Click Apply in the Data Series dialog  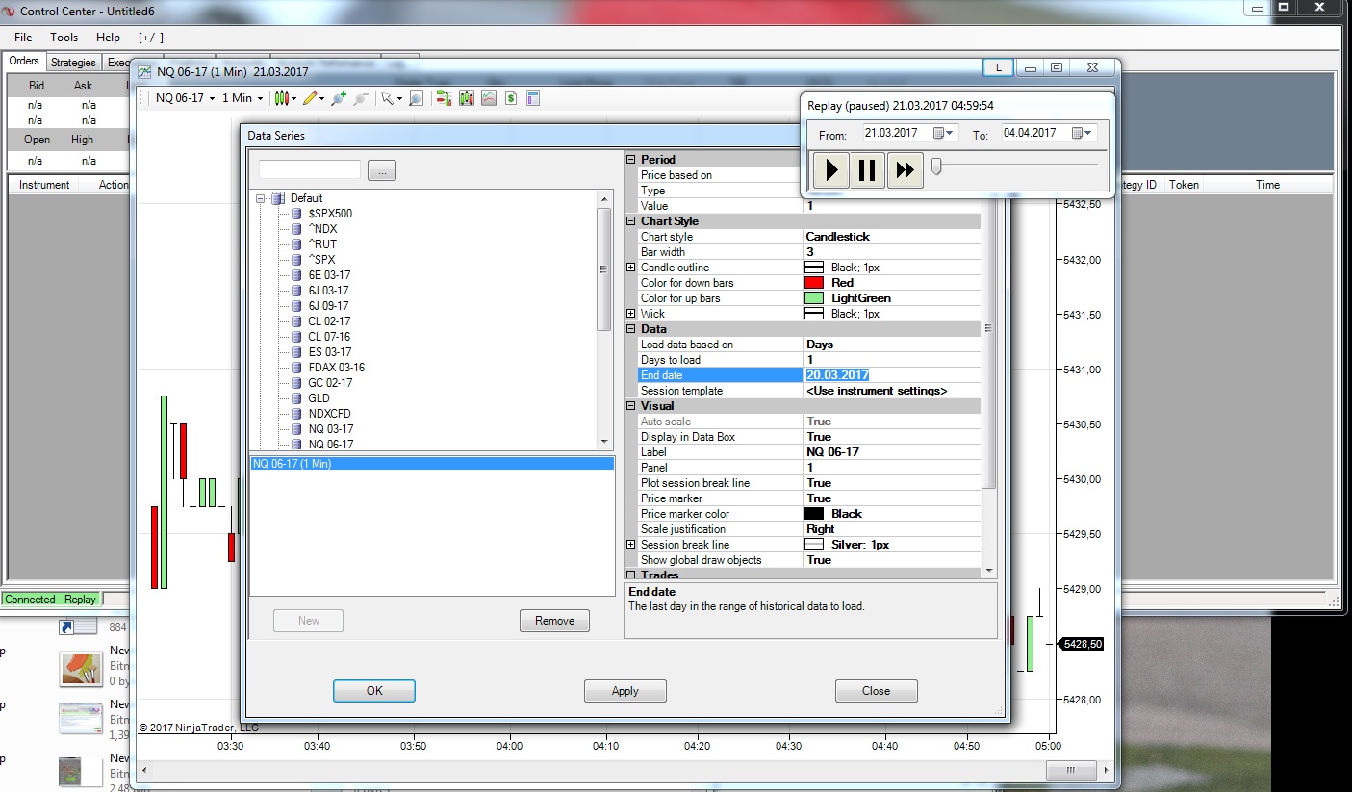(x=625, y=691)
